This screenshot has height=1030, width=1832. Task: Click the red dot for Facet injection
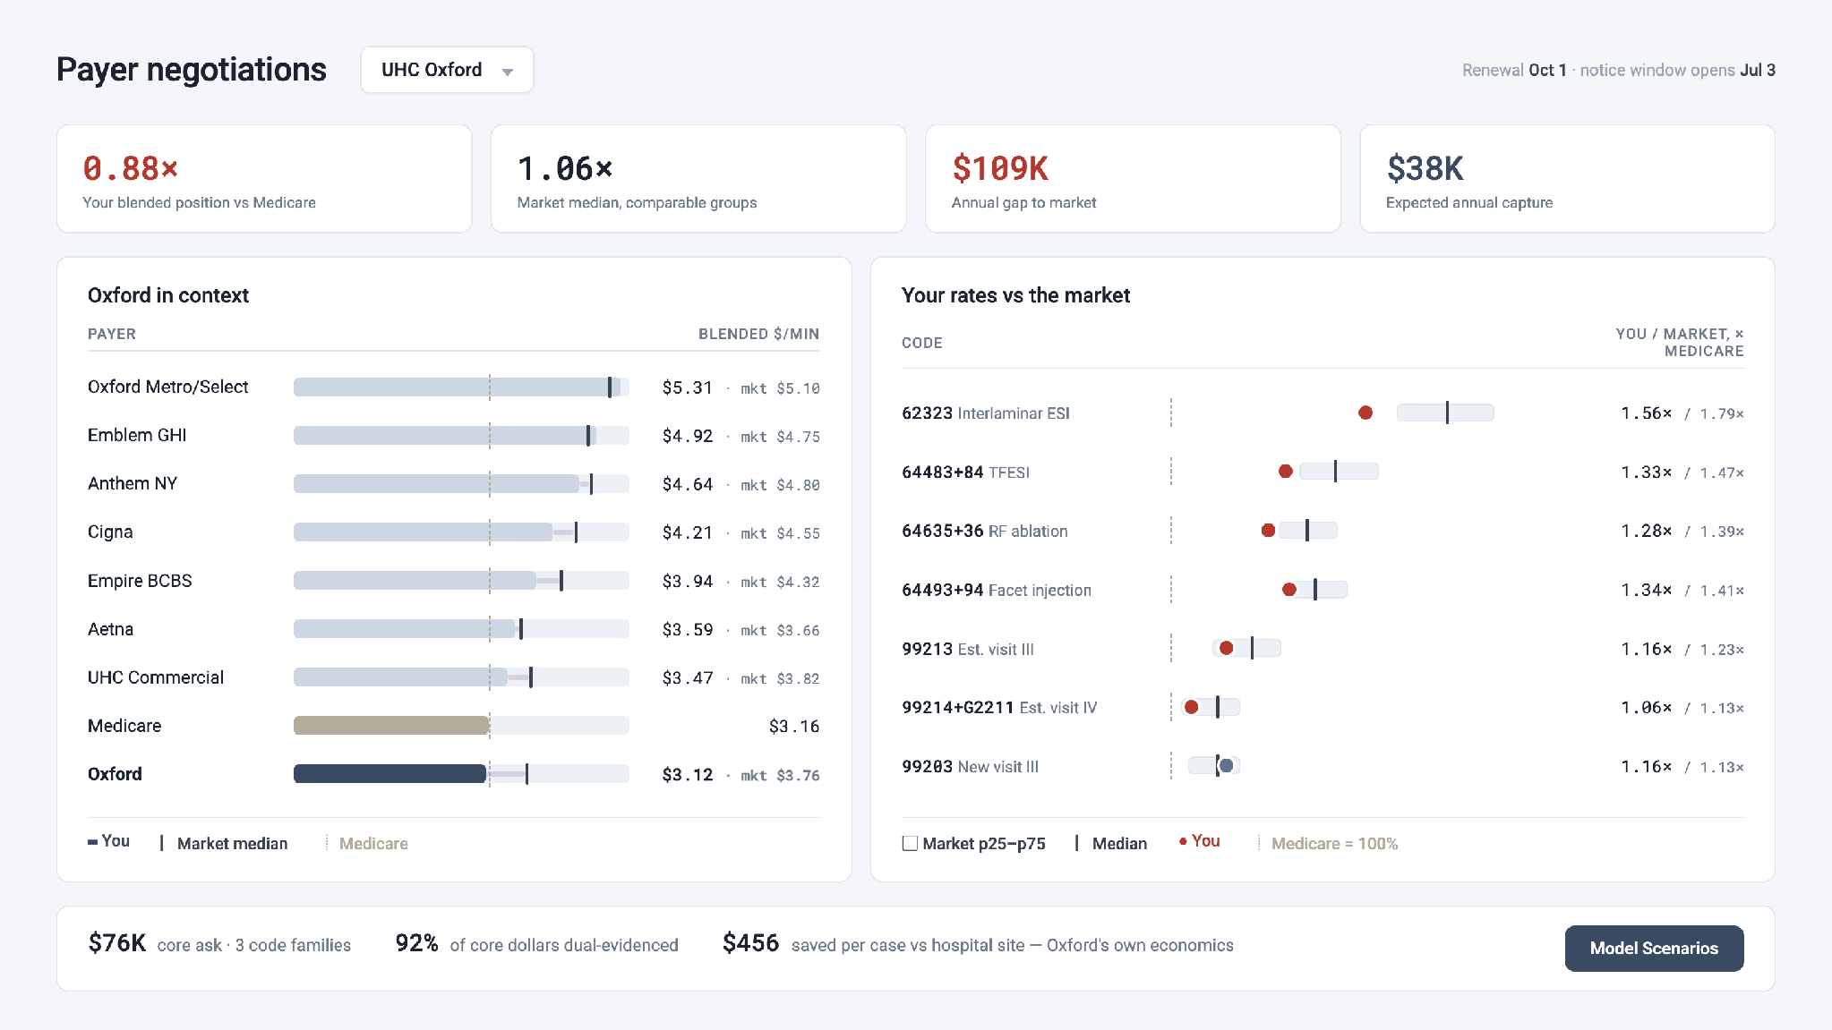pos(1289,590)
